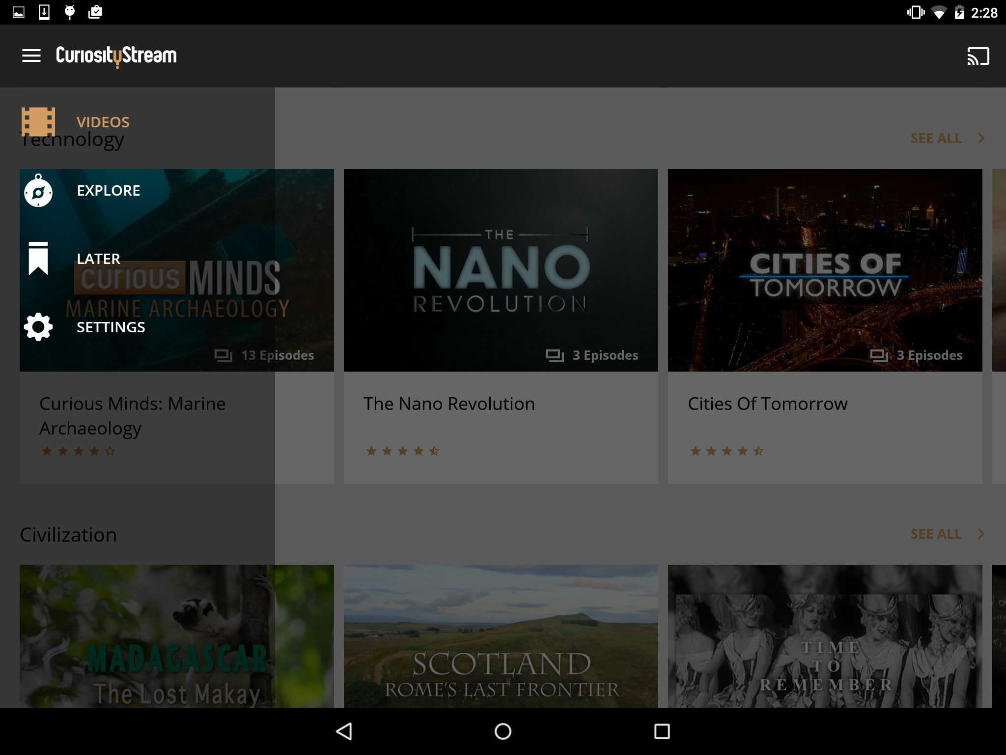Expand Civilization row with chevron arrow

click(981, 534)
